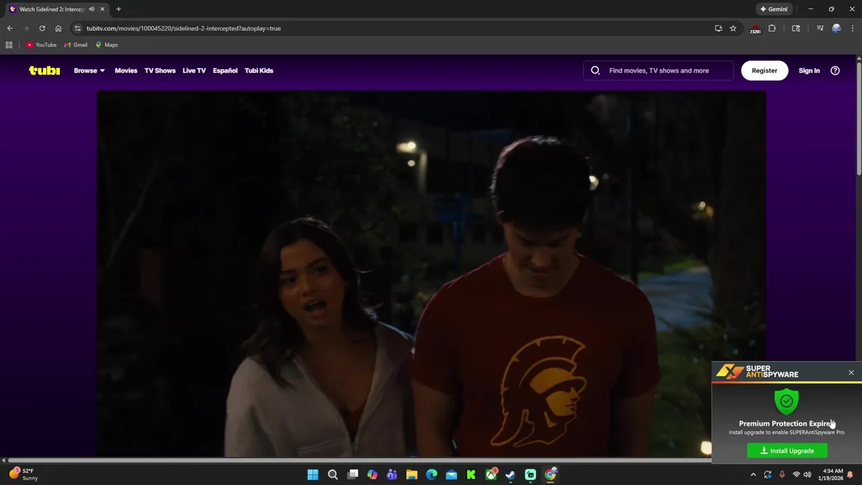
Task: Open Windows taskbar search
Action: [333, 475]
